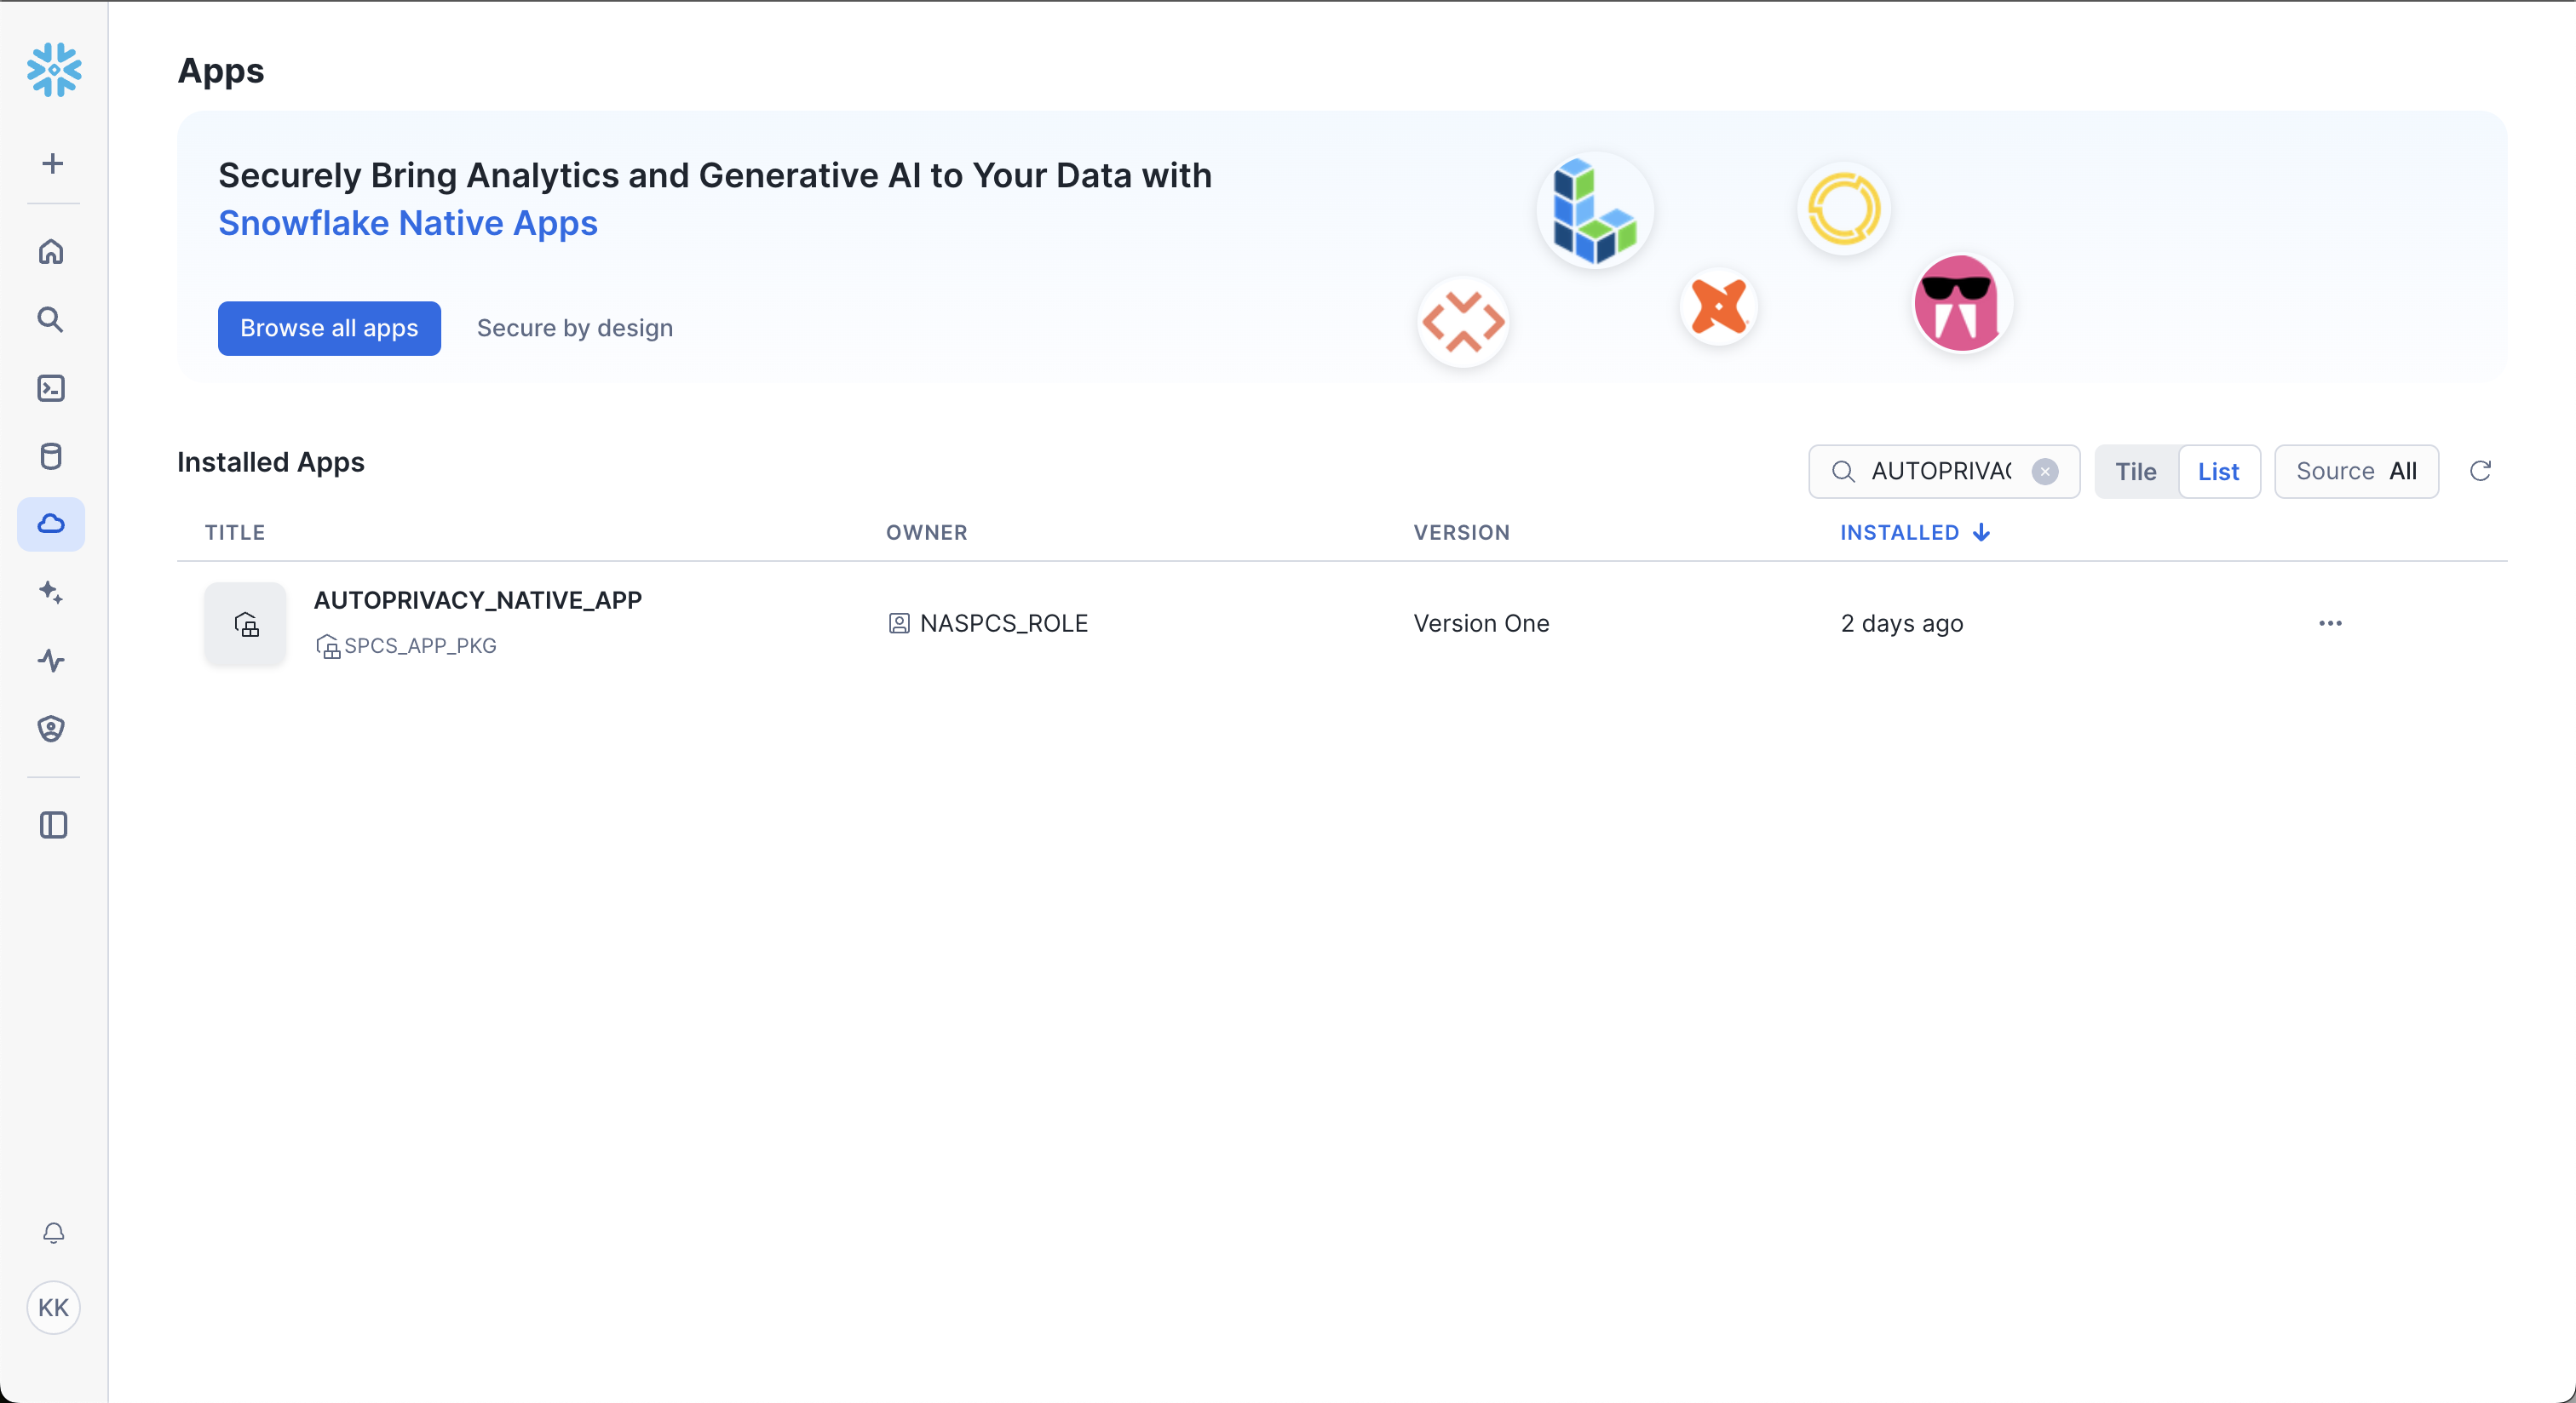Open the Admin shield icon in sidebar
This screenshot has height=1403, width=2576.
point(51,729)
